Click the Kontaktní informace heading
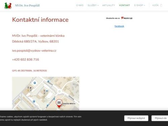168x126 pixels. (40, 20)
